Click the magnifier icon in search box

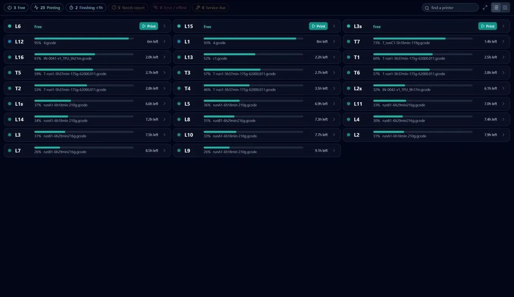click(427, 8)
